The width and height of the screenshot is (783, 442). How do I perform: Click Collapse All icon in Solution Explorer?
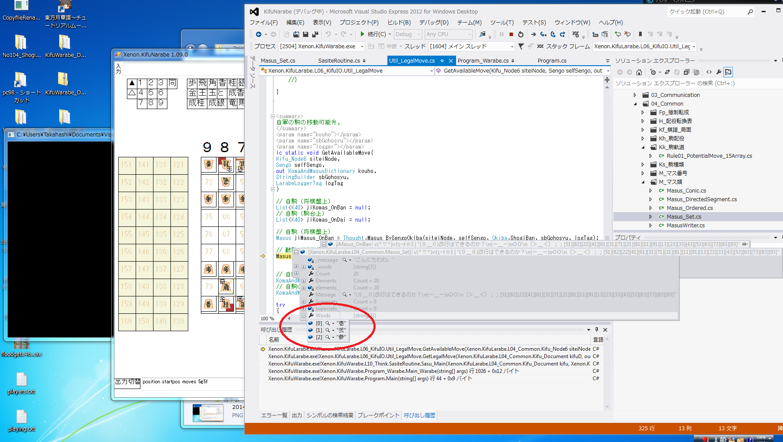[686, 72]
